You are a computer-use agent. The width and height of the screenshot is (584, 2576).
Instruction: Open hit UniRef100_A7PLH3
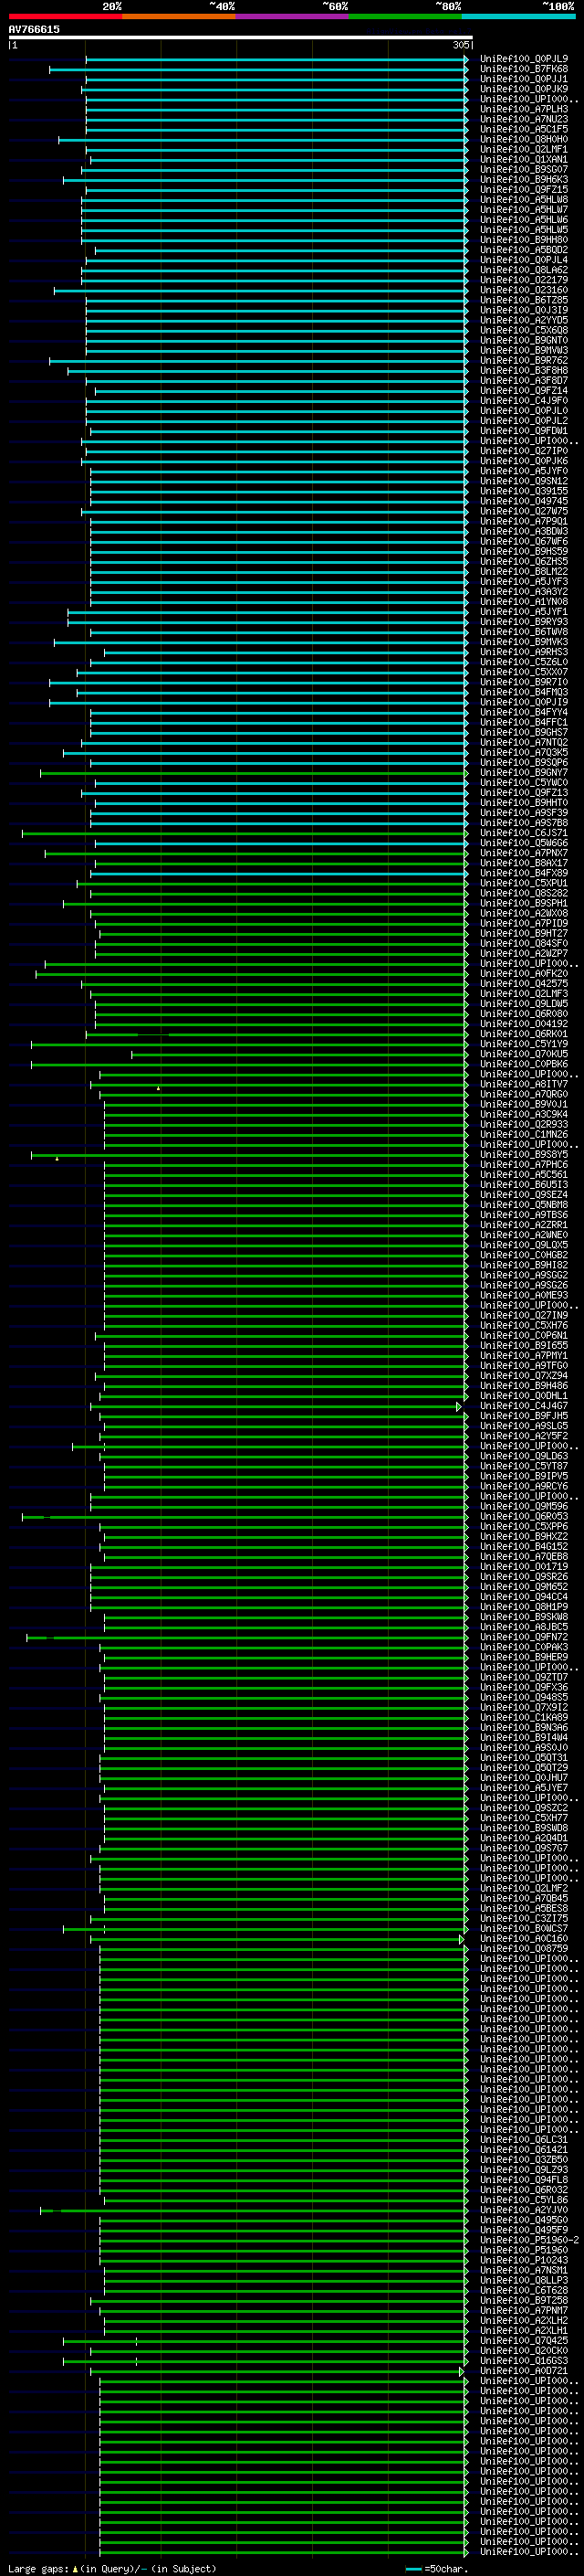pos(524,109)
